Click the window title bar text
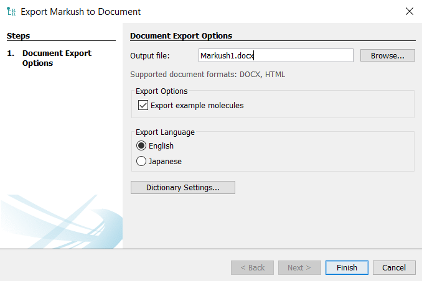Image resolution: width=422 pixels, height=281 pixels. click(x=81, y=11)
